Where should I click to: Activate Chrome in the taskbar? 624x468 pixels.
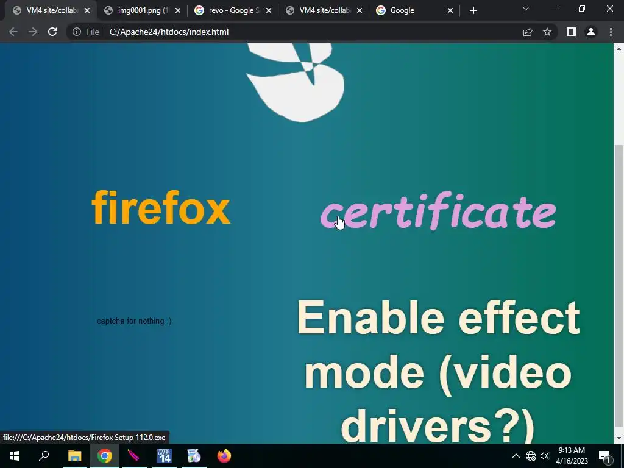pyautogui.click(x=105, y=456)
